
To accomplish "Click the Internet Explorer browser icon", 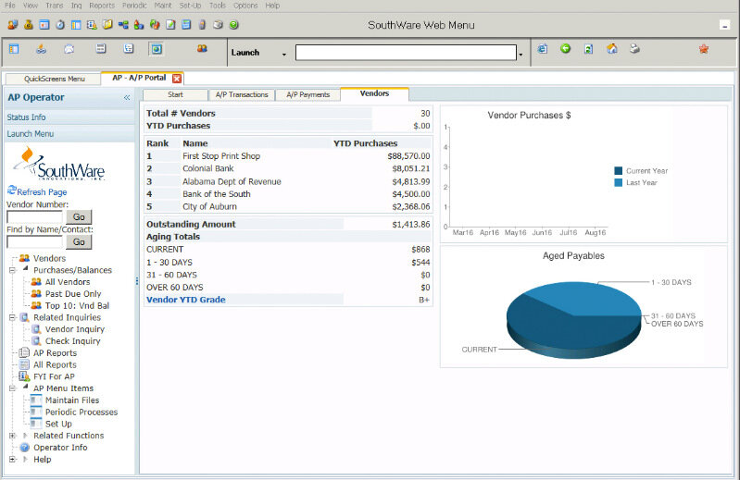I will click(x=543, y=49).
